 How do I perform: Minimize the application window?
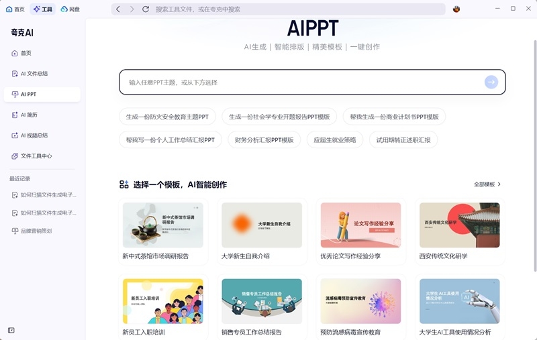click(497, 9)
